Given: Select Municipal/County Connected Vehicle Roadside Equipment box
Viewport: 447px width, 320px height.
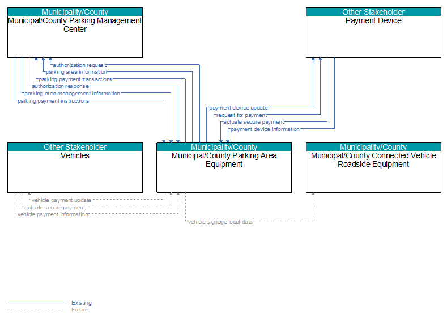Looking at the screenshot, I should pyautogui.click(x=373, y=167).
